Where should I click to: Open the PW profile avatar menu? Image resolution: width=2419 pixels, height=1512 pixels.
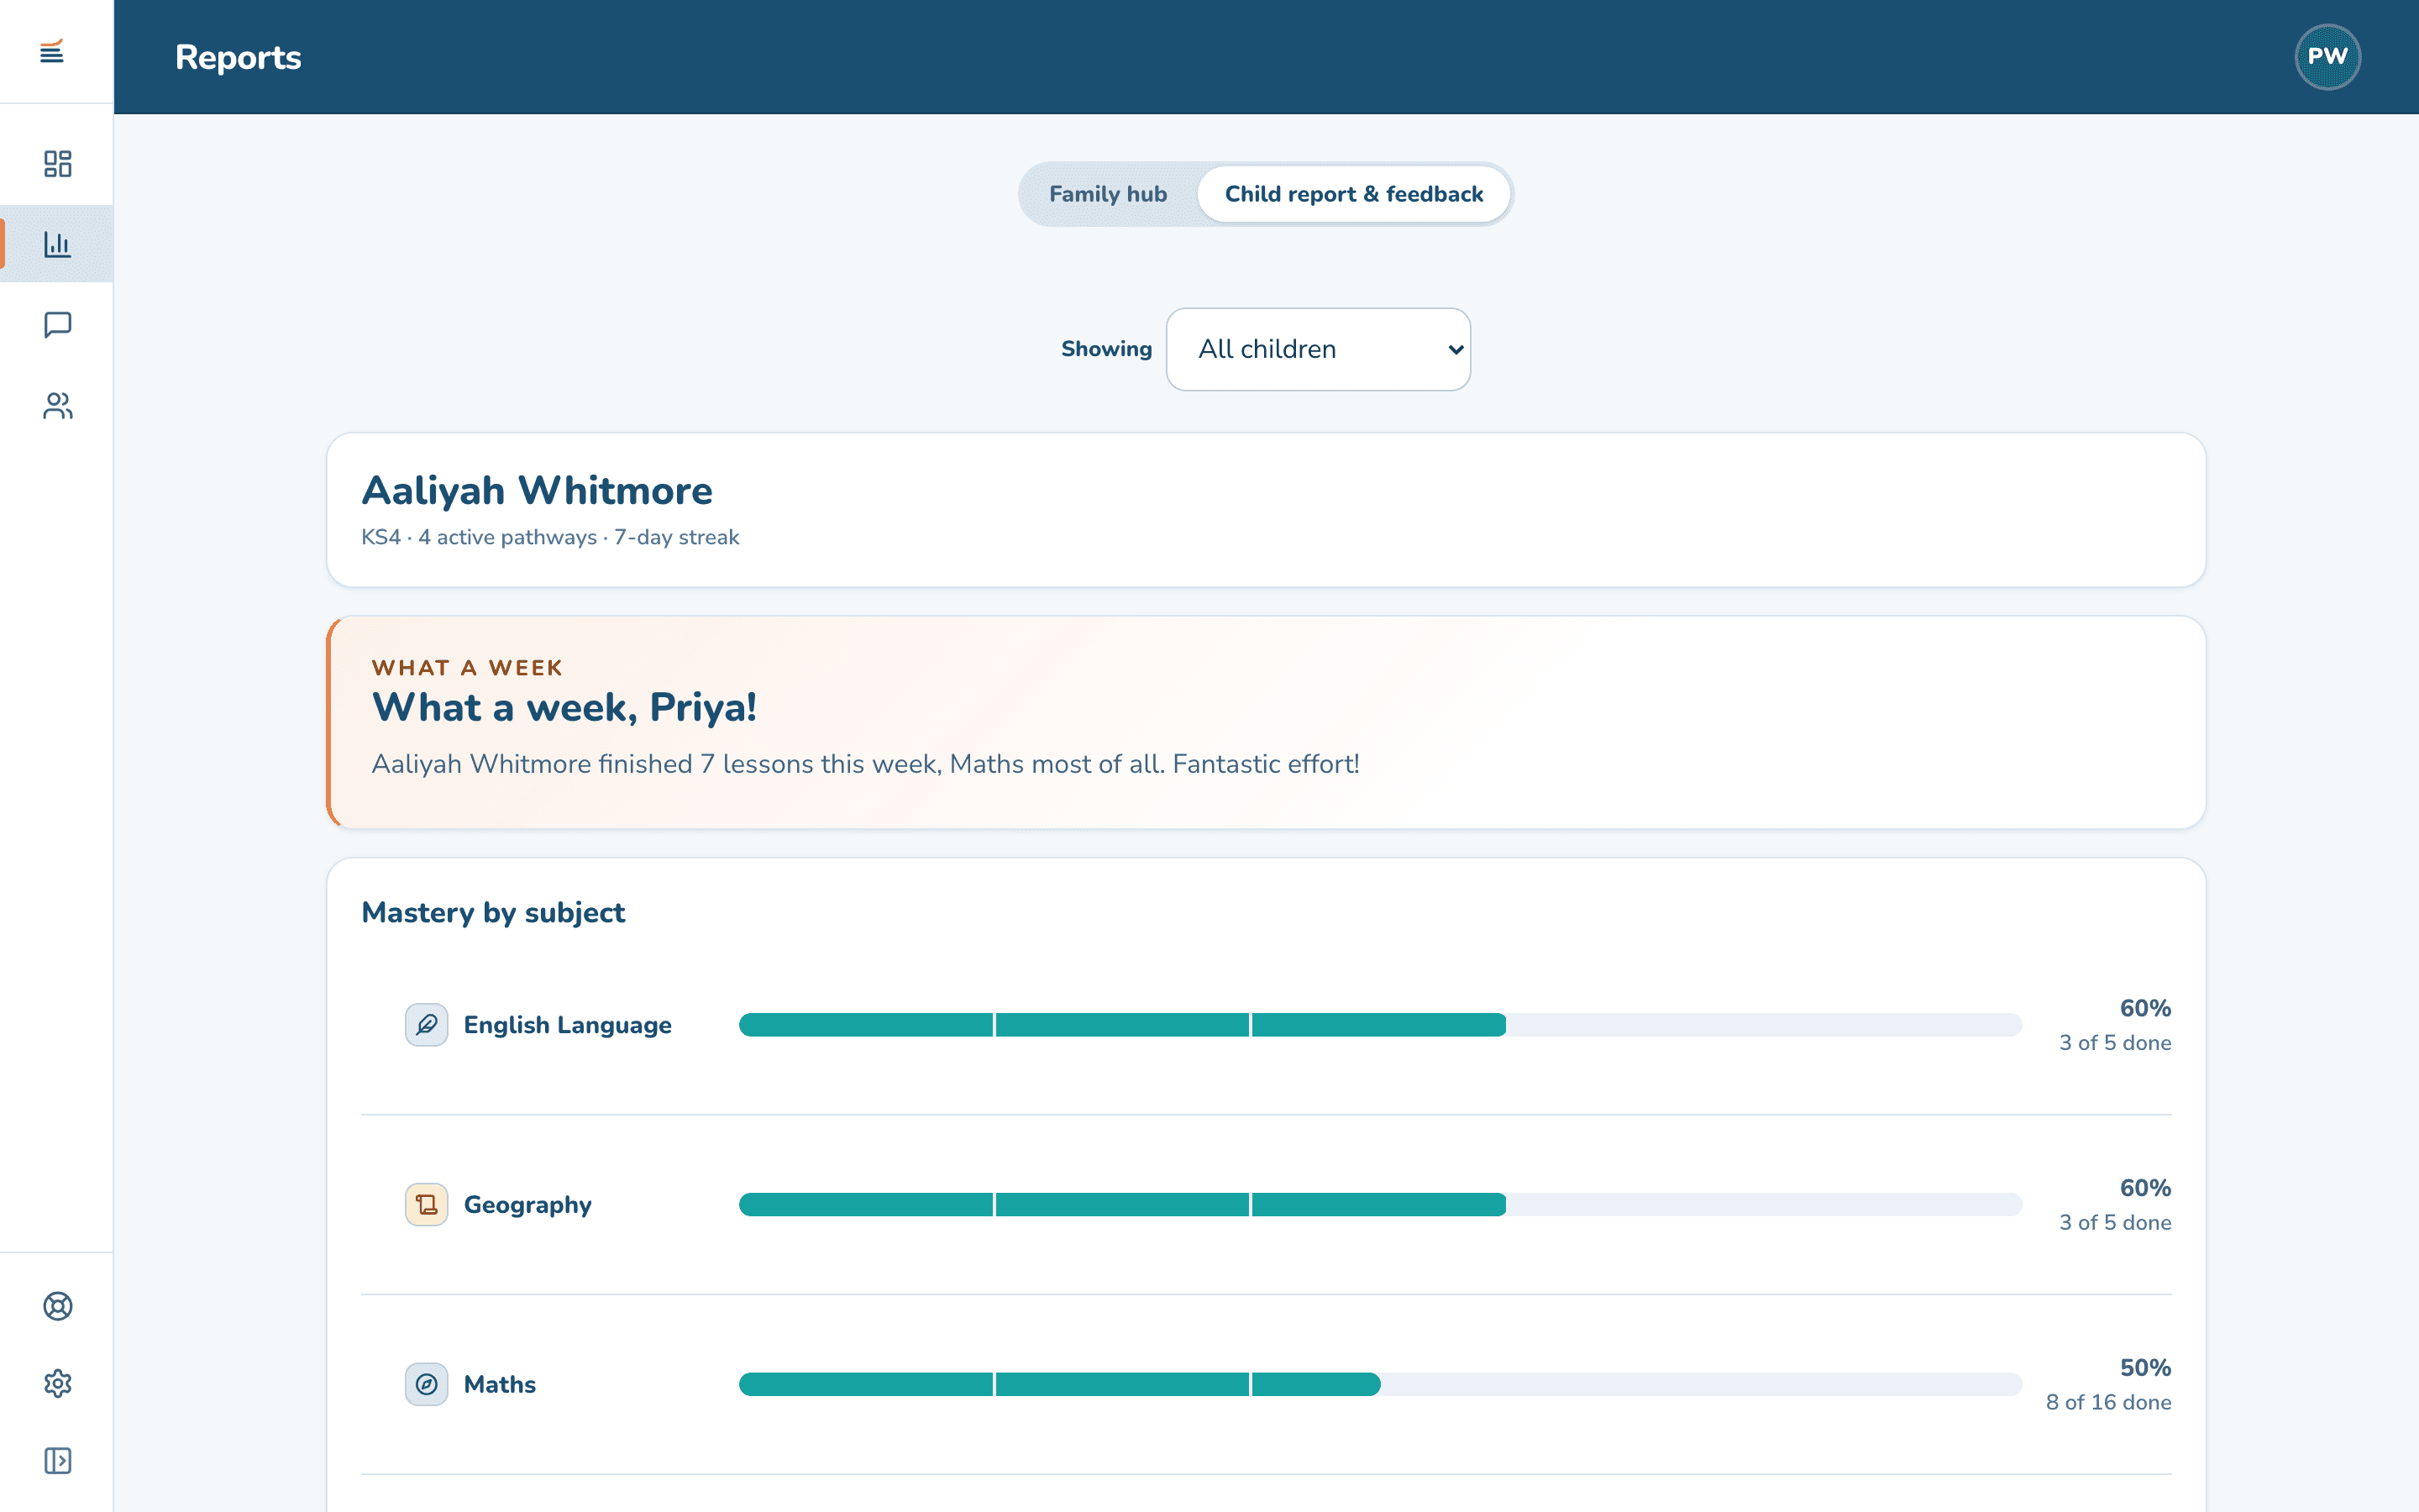[x=2327, y=57]
